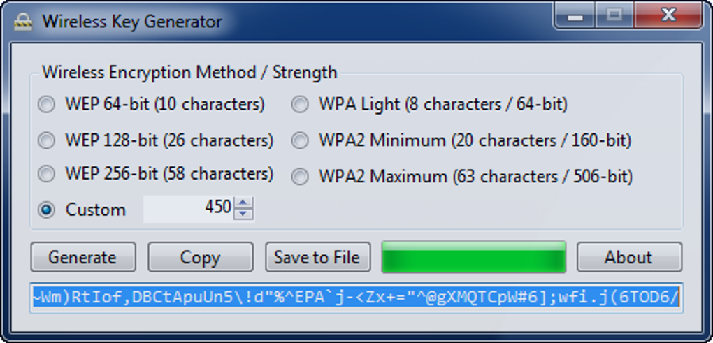Open the About dialog
The width and height of the screenshot is (713, 343).
click(628, 258)
